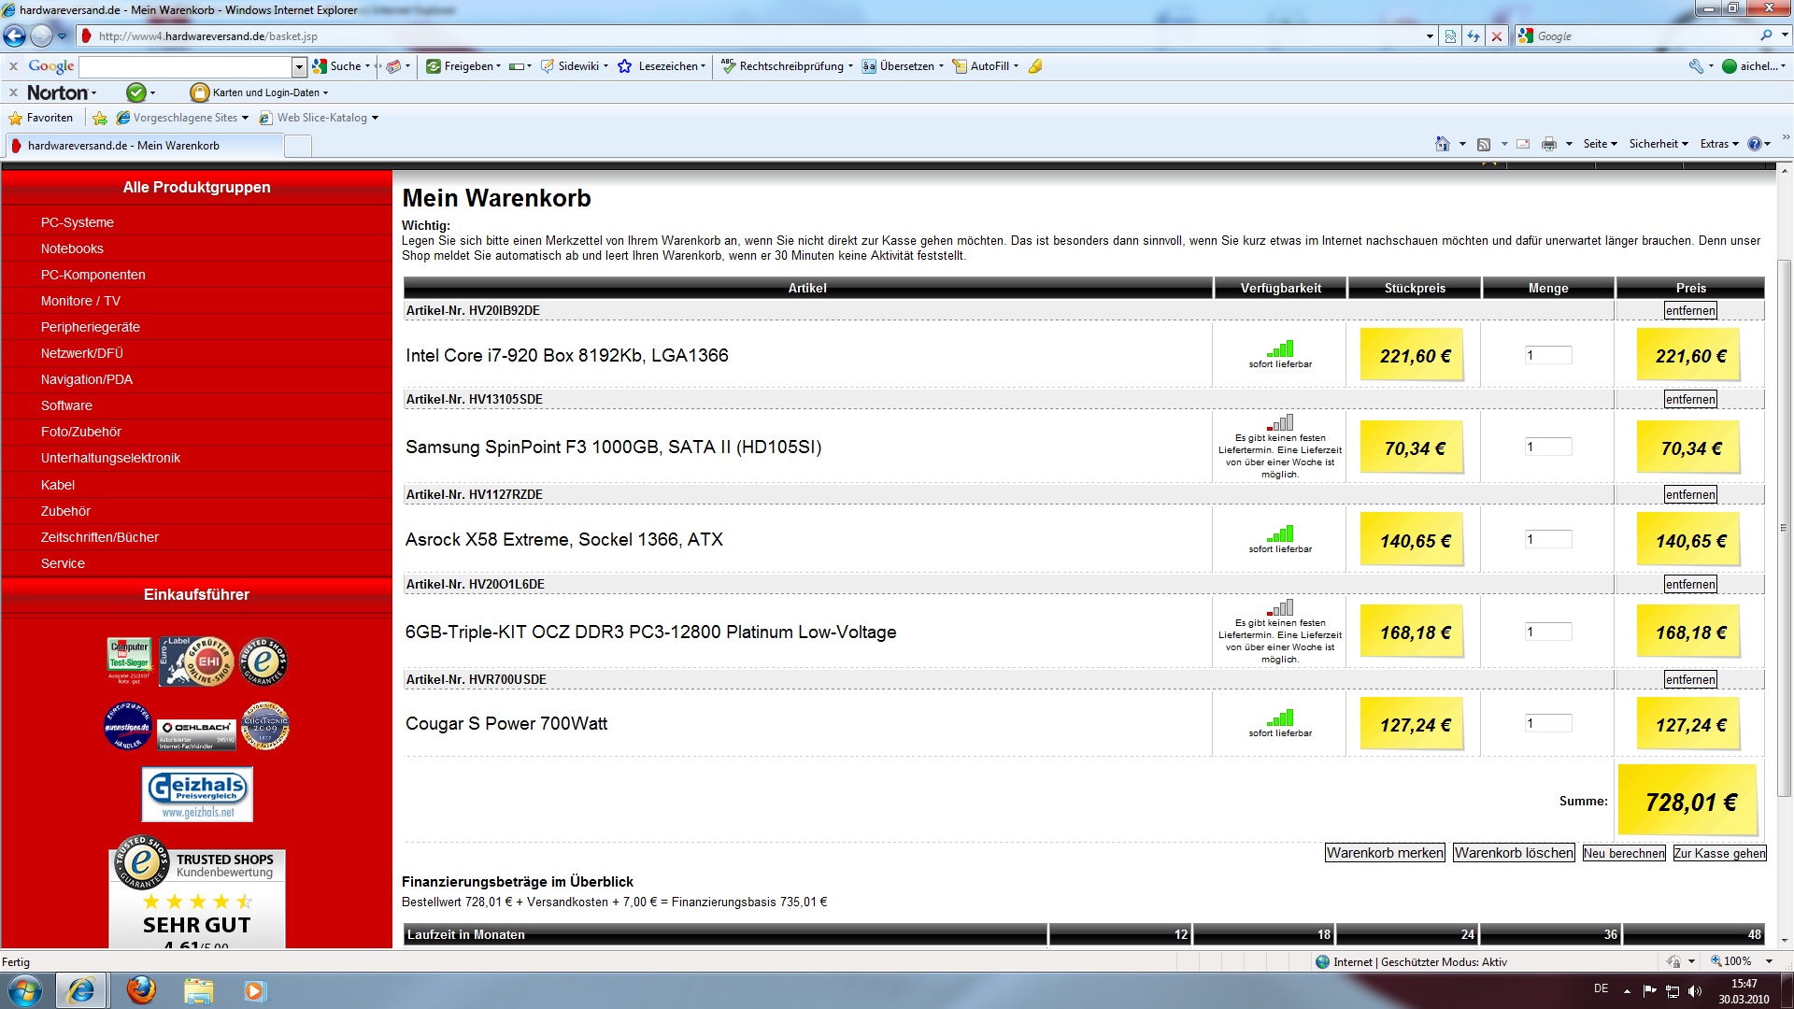
Task: Click the Geizhals Preisvergleich logo
Action: coord(197,794)
